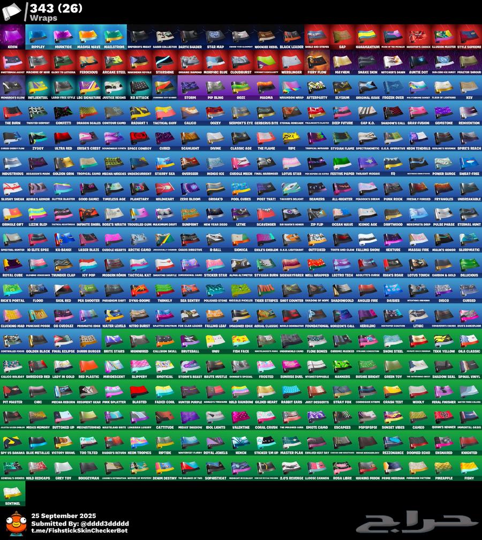
Task: Select the Star Map wrap
Action: tap(215, 37)
